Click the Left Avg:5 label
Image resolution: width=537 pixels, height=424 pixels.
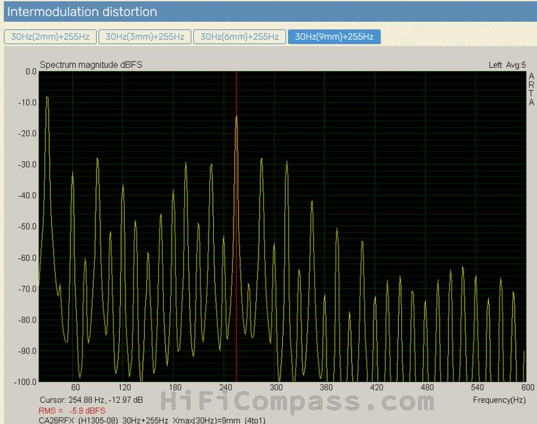click(x=507, y=65)
